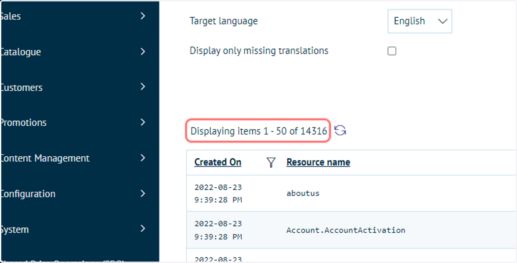Open the Target language dropdown
517x263 pixels.
[420, 21]
